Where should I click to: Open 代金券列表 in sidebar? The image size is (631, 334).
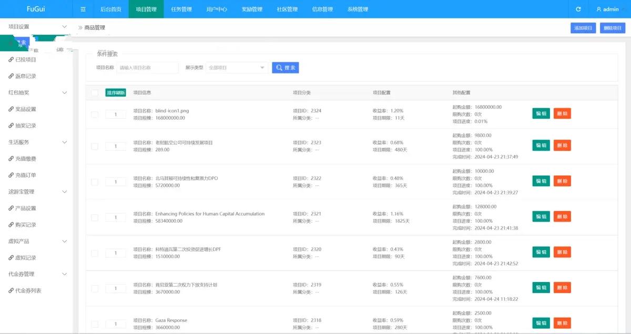[x=28, y=290]
